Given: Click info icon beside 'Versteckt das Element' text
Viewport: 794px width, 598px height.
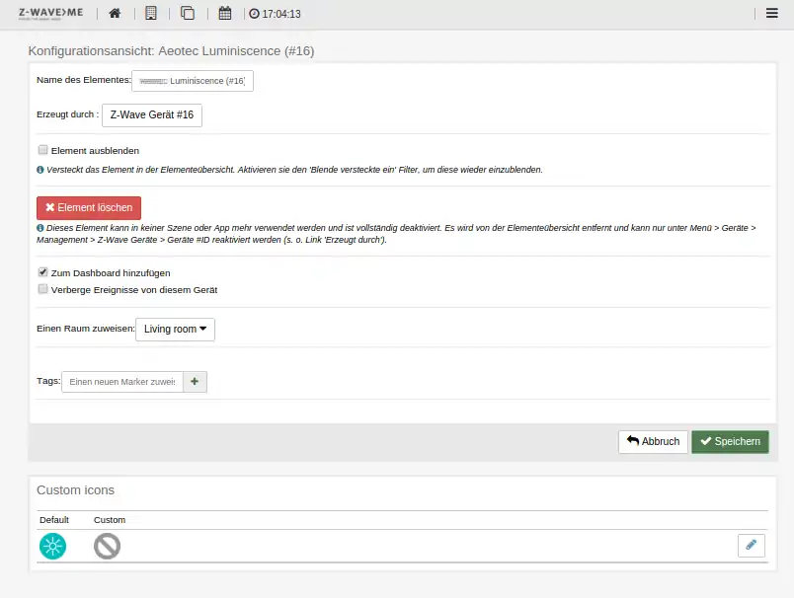Looking at the screenshot, I should (x=40, y=170).
